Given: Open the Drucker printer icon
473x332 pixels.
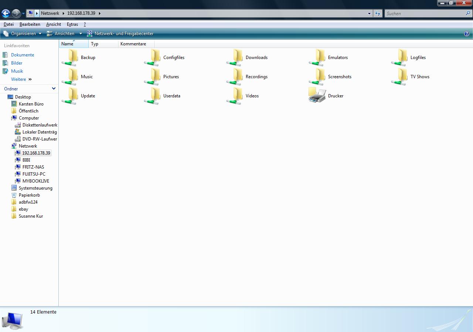Looking at the screenshot, I should coord(317,96).
